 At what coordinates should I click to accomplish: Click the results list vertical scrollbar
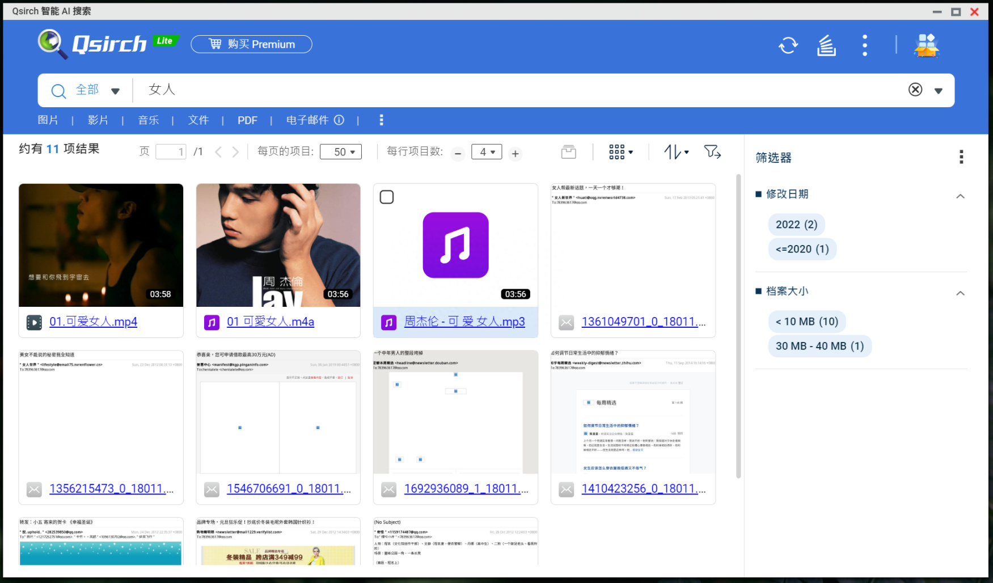coord(738,326)
